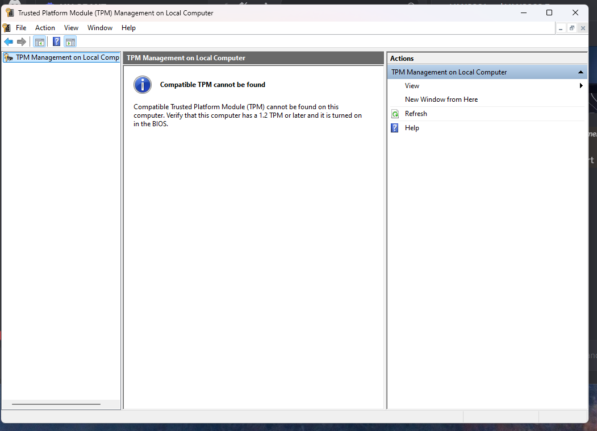Click View in the Actions pane
This screenshot has height=431, width=597.
412,86
